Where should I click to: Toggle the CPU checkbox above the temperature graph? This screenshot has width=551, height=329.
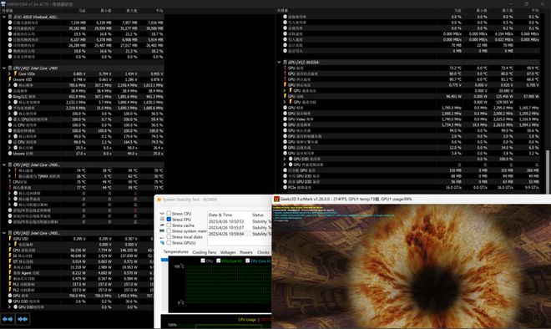pyautogui.click(x=203, y=261)
